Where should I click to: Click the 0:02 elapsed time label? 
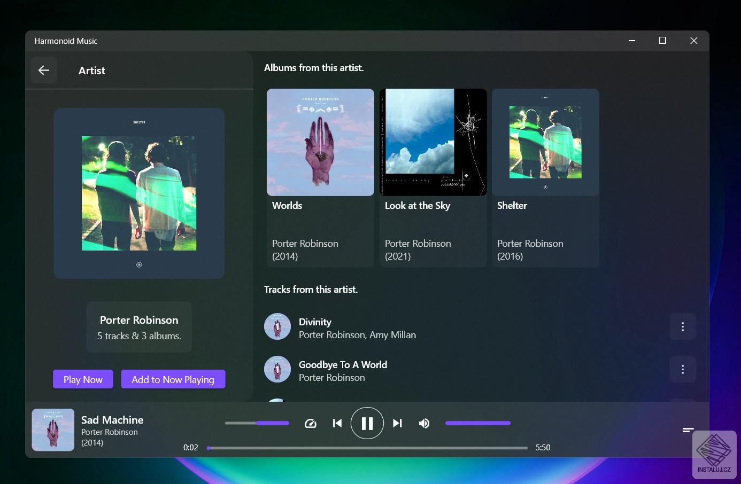(x=191, y=448)
